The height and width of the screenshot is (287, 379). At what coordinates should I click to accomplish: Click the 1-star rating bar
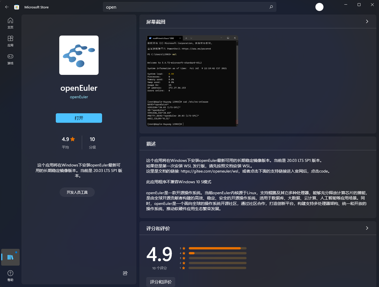tap(217, 268)
